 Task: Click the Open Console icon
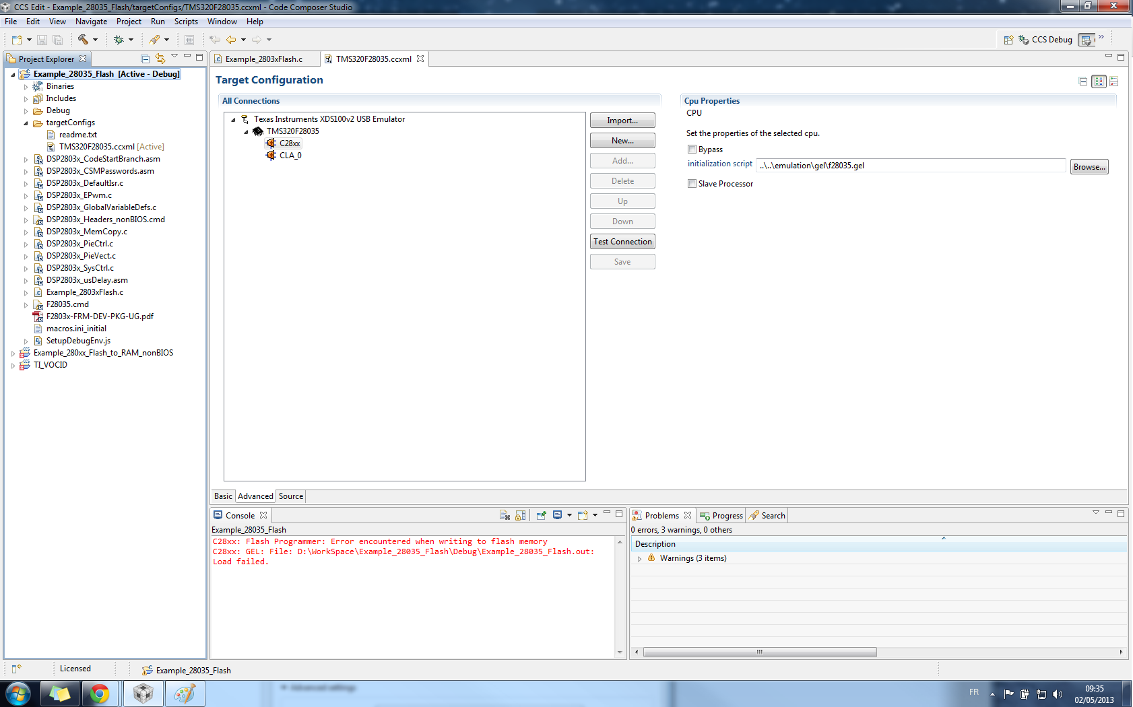583,515
